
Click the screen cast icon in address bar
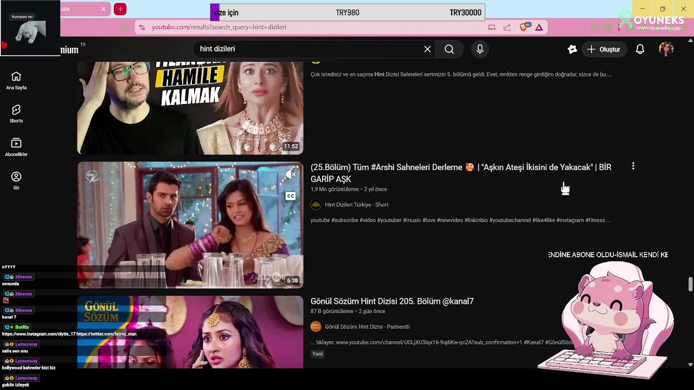(x=492, y=27)
